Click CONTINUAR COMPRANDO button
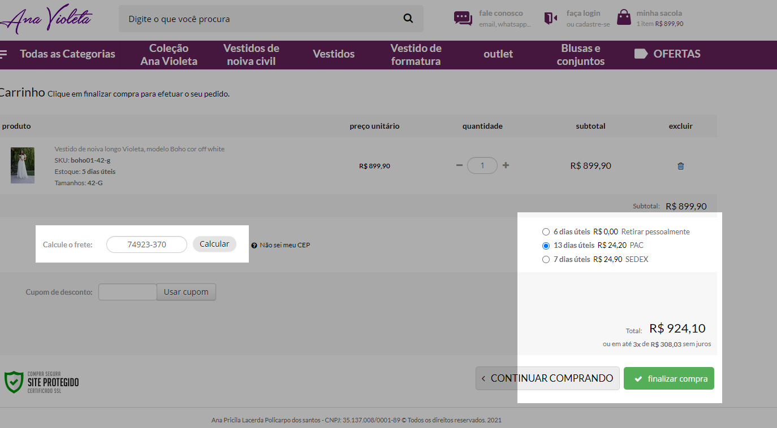 547,378
